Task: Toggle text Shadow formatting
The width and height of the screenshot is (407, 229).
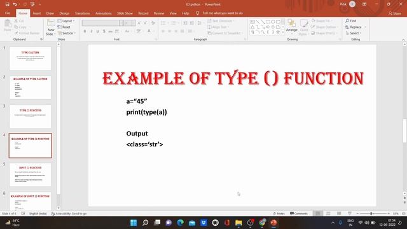Action: pos(104,31)
